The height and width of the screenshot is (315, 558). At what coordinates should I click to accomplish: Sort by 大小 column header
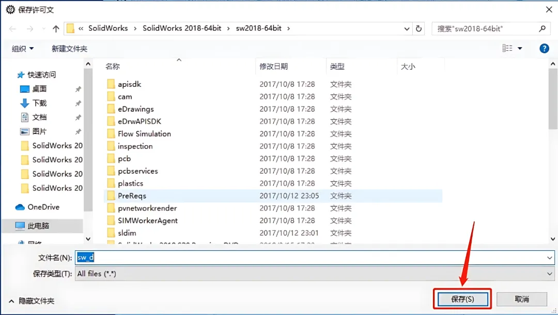408,67
